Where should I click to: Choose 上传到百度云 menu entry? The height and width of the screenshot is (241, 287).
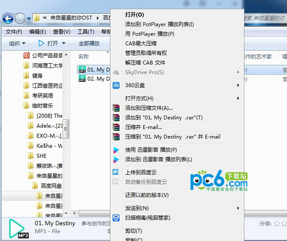coord(141,172)
